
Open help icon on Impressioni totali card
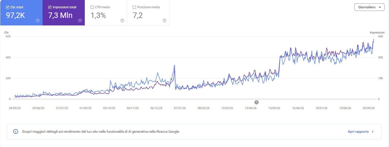point(80,21)
